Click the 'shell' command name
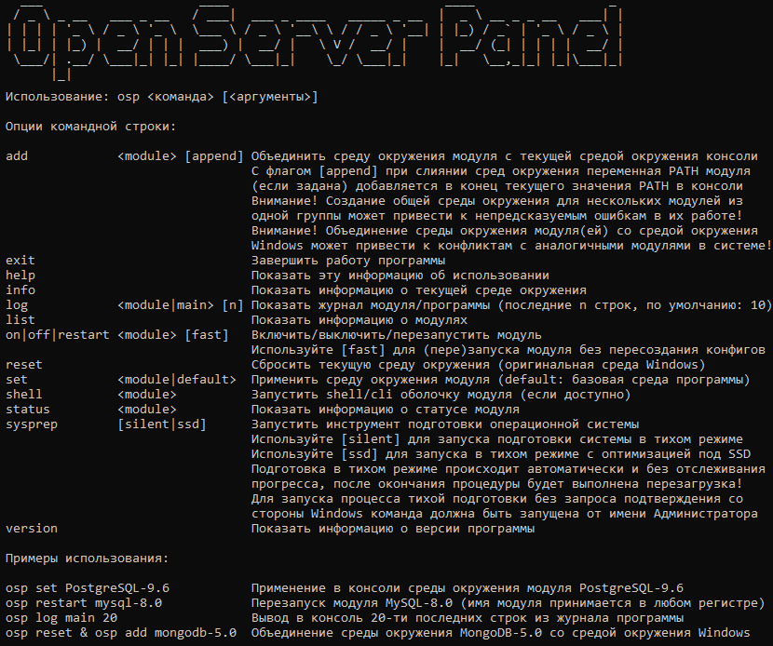Image resolution: width=773 pixels, height=646 pixels. [x=24, y=394]
